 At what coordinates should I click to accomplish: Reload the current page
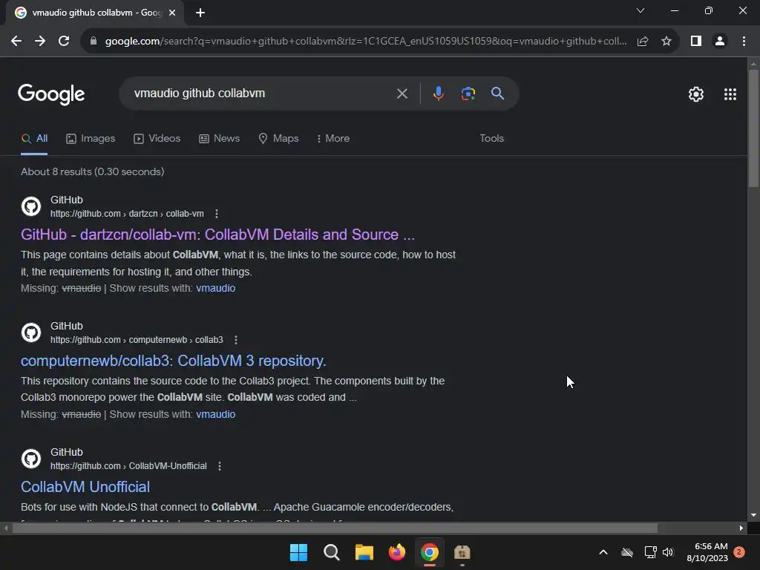64,42
